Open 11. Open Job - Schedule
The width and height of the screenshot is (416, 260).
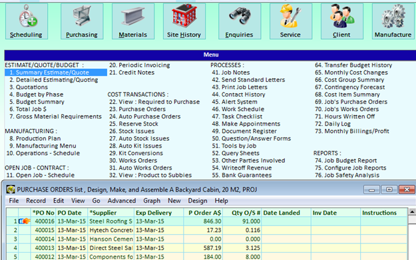(x=41, y=175)
